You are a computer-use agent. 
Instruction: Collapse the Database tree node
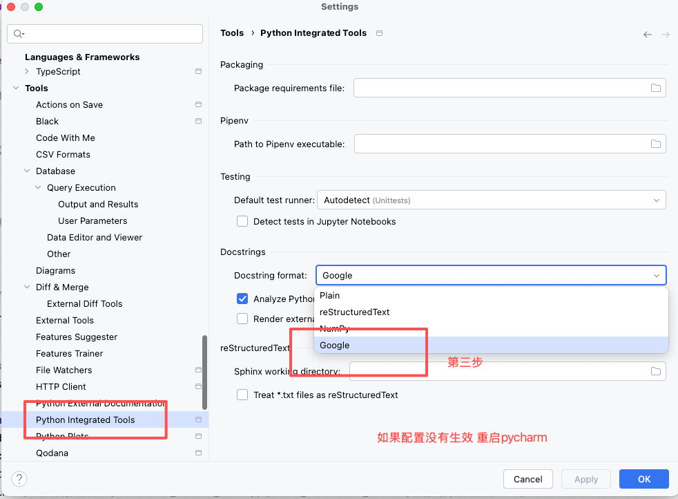pos(27,171)
